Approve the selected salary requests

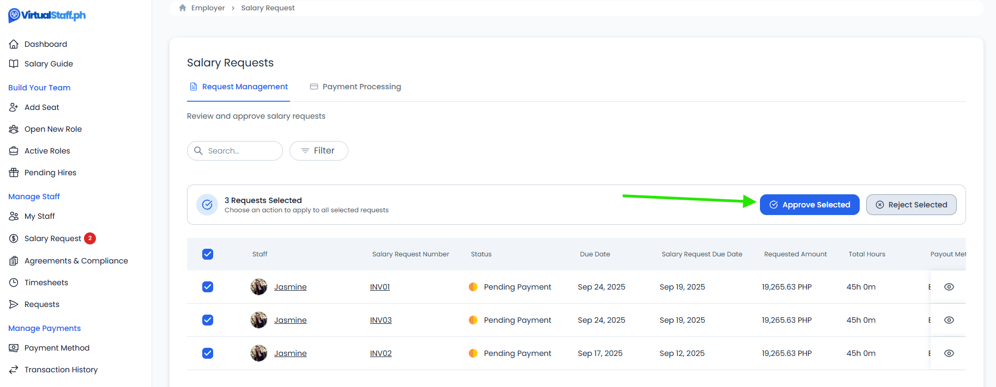coord(809,205)
